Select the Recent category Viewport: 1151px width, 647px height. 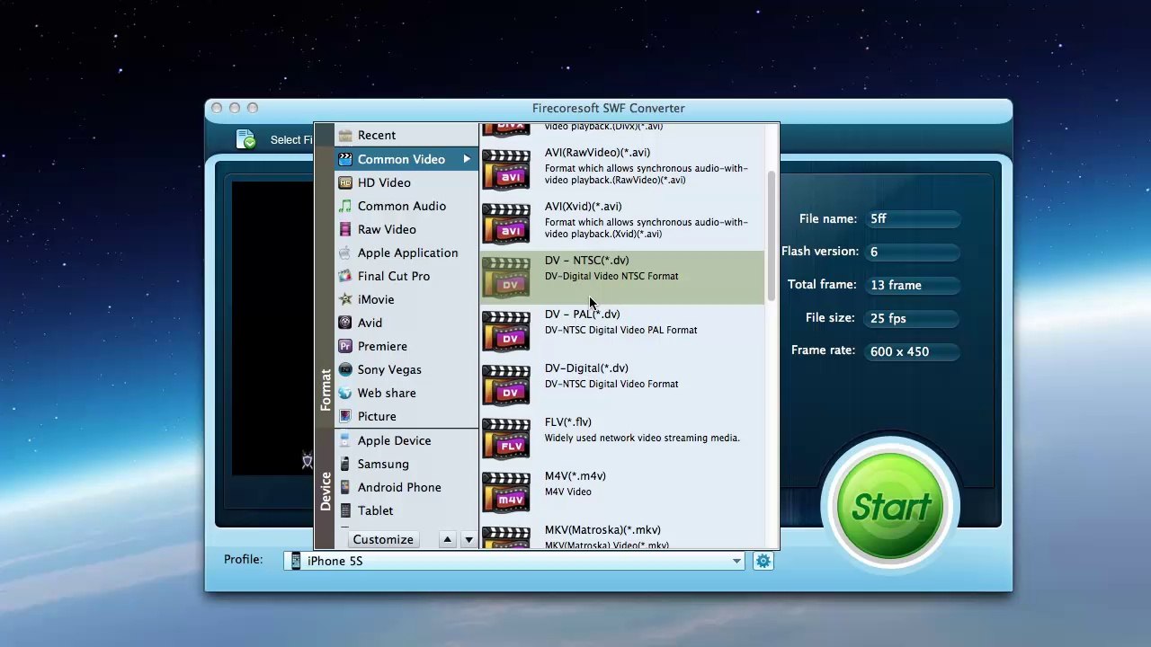coord(406,136)
